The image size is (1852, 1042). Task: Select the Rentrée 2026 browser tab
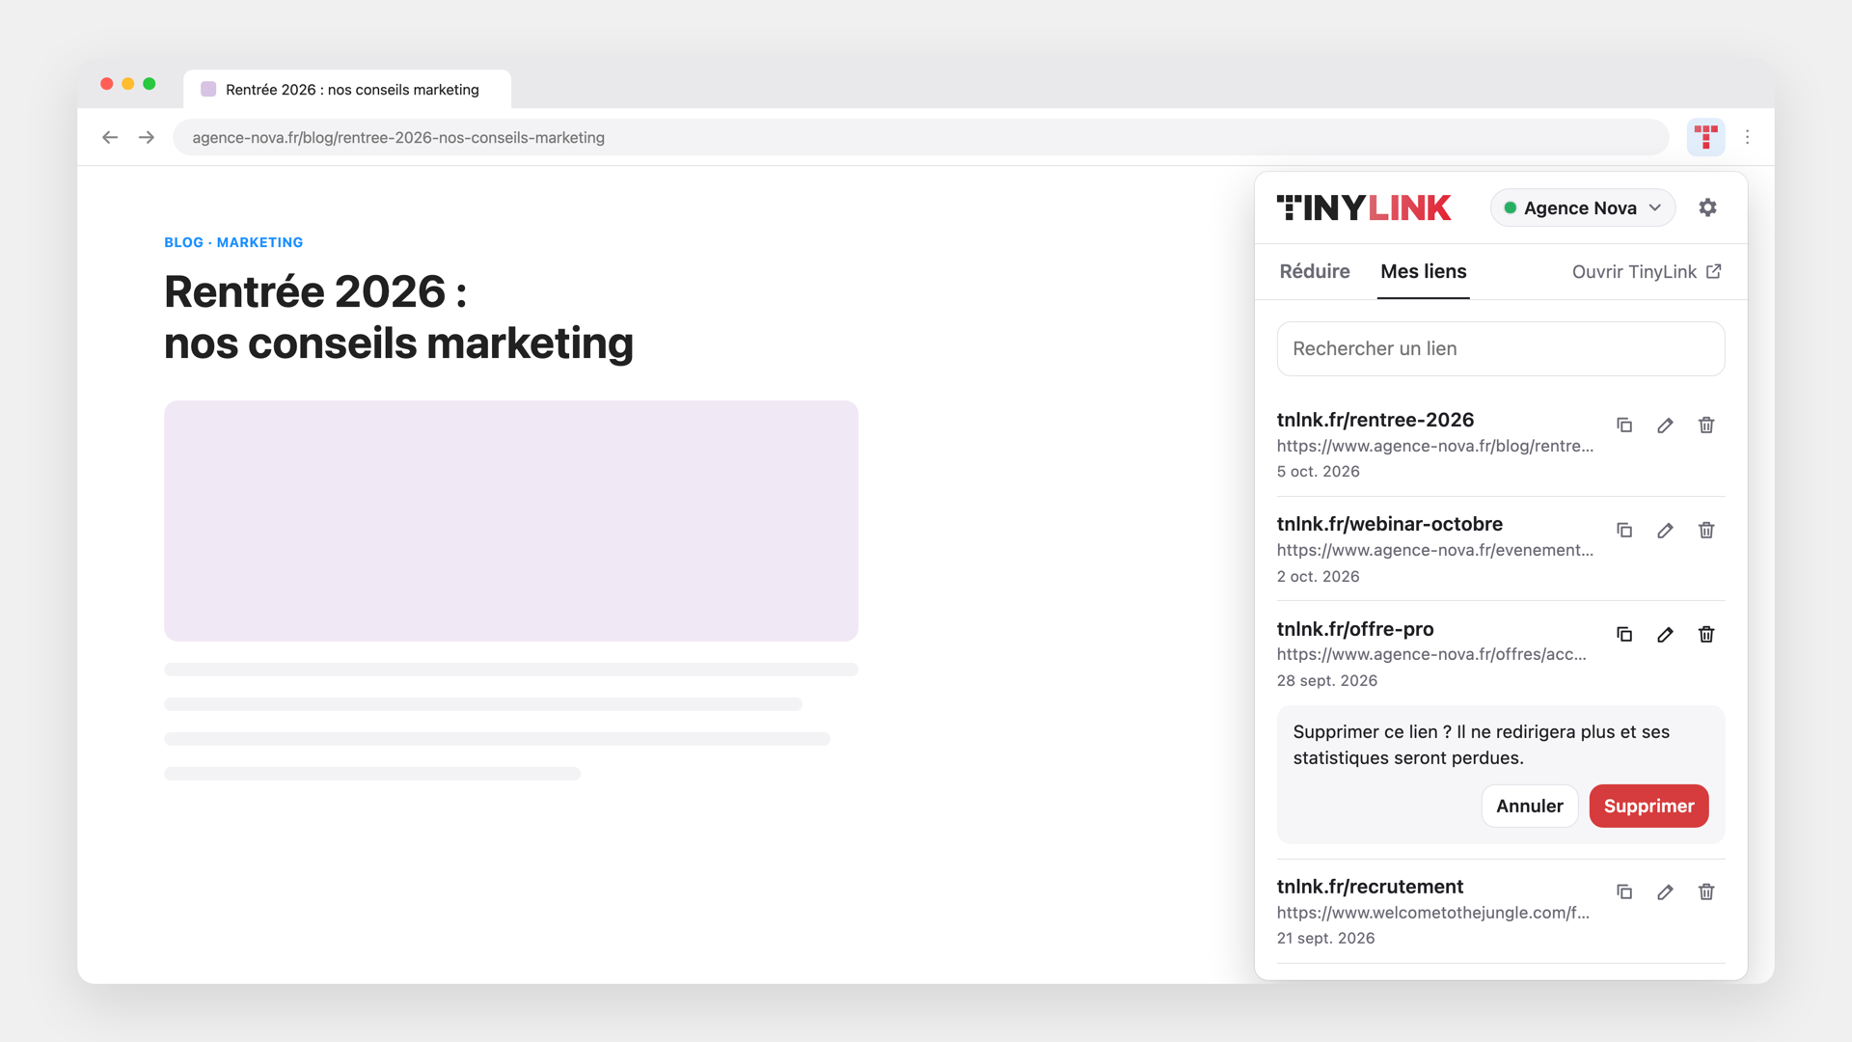pos(347,89)
